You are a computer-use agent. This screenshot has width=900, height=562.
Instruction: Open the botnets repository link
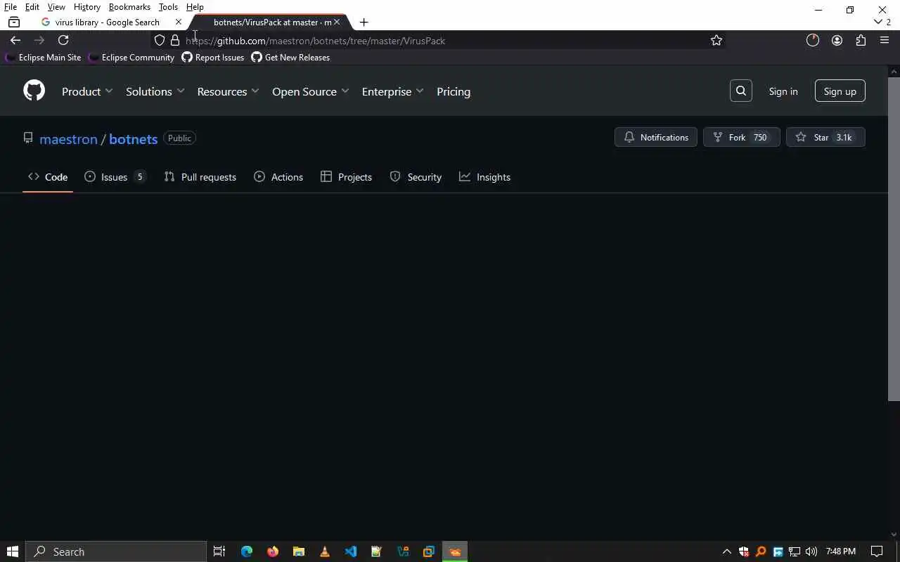(x=133, y=138)
